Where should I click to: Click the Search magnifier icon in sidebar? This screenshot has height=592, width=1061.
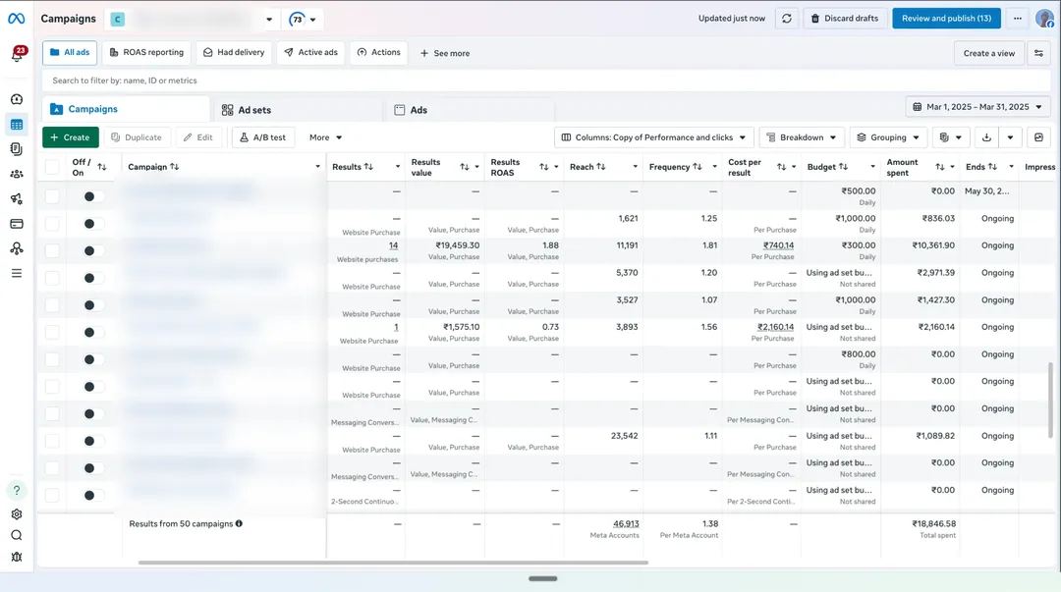17,535
